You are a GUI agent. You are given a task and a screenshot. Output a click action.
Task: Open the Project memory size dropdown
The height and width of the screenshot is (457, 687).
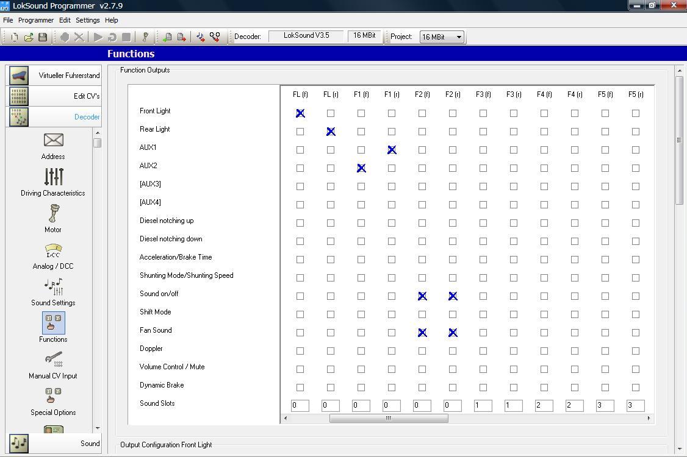click(x=442, y=37)
